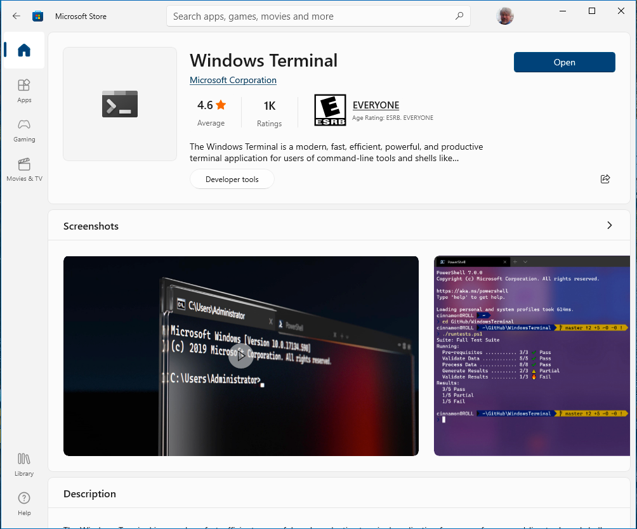Share the Windows Terminal app

pos(605,179)
